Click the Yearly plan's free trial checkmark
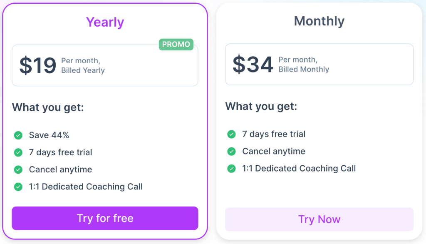 18,152
